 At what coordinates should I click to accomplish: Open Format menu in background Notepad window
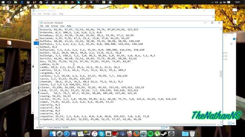[x=47, y=14]
